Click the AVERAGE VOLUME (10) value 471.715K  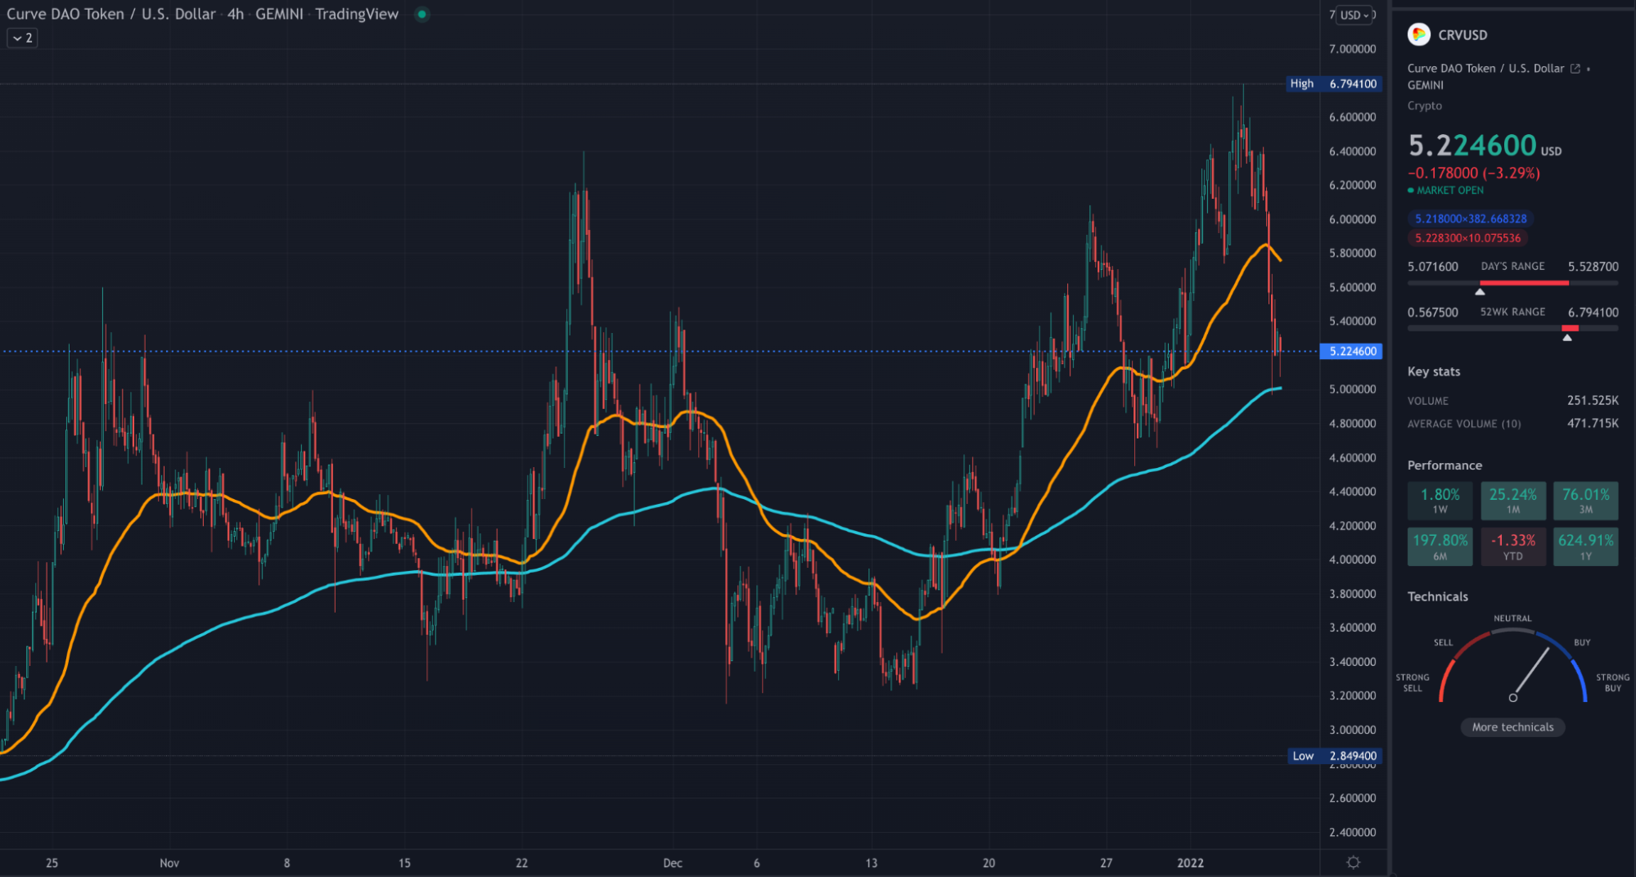pyautogui.click(x=1593, y=423)
